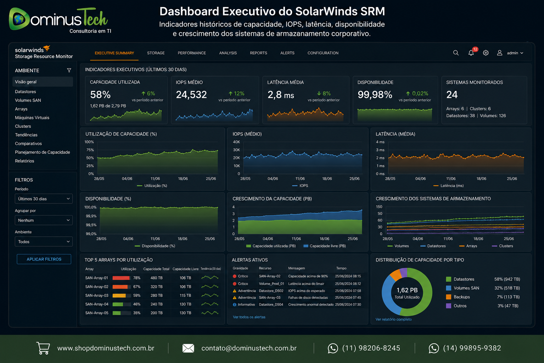
Task: Click trend sparkline for SAN-Array-05
Action: coord(210,313)
